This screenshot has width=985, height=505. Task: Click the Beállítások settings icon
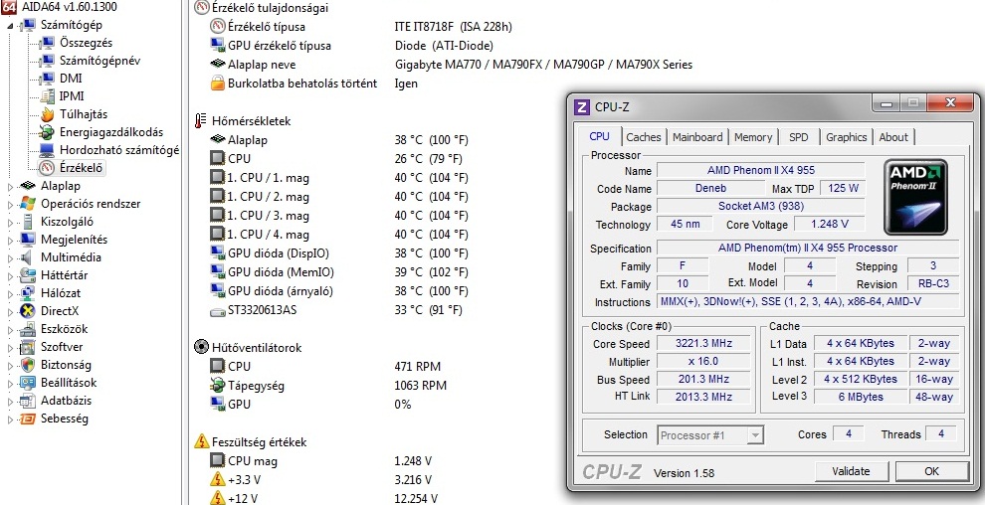tap(28, 383)
